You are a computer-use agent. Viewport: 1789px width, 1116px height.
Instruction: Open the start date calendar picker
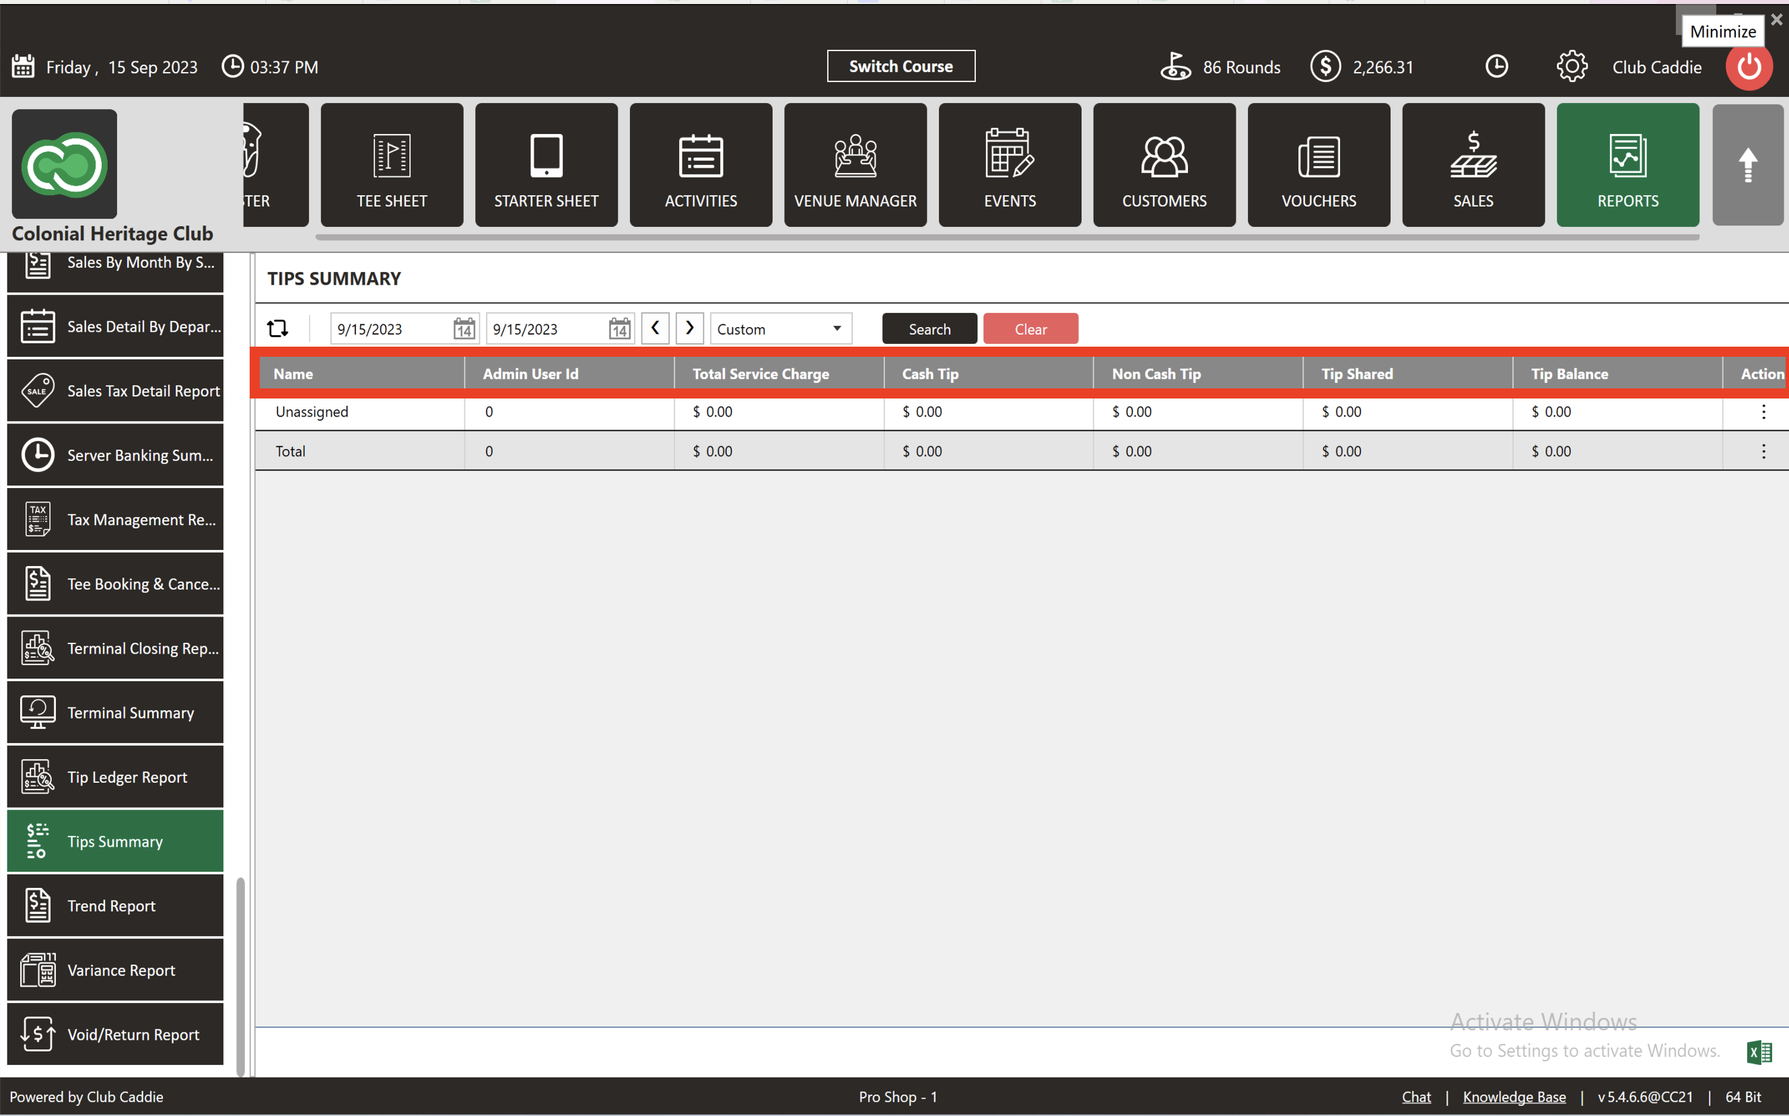464,329
